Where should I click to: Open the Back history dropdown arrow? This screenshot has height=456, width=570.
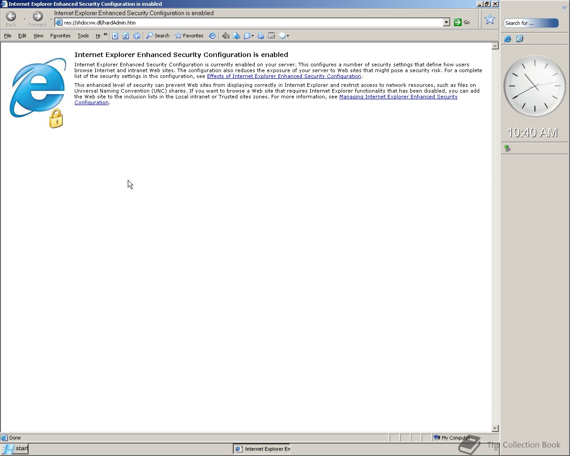[24, 19]
